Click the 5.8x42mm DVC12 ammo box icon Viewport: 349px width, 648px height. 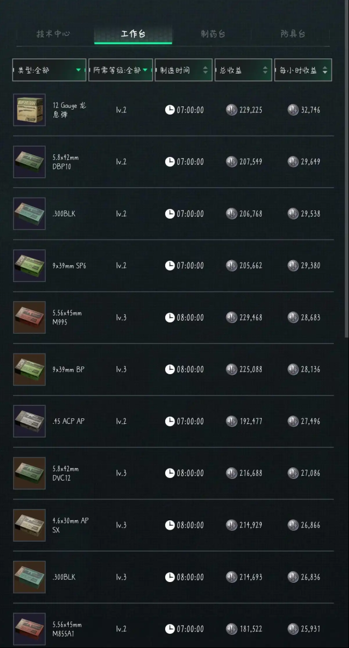[x=29, y=473]
